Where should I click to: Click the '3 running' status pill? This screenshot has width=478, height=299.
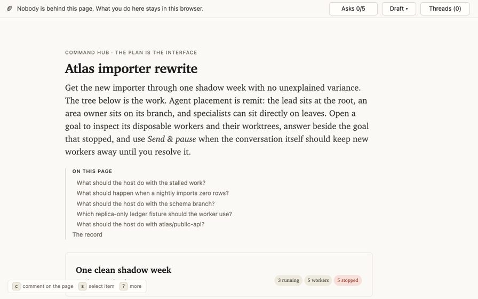(x=288, y=280)
